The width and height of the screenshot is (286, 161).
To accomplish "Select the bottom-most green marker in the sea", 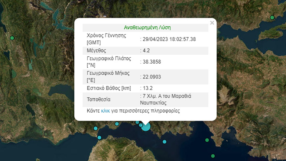I will (213, 156).
